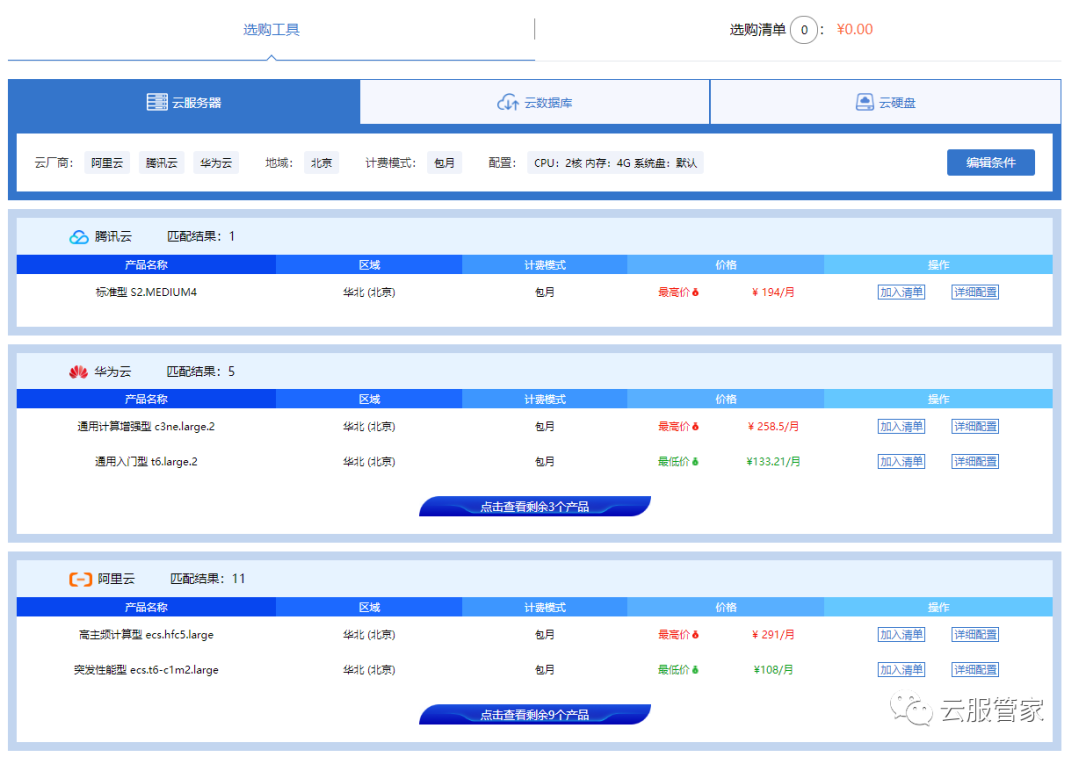Screen dimensions: 1079x757
Task: Switch to the 云硬盘 tab
Action: 885,102
